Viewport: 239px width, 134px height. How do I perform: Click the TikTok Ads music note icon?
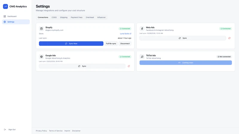click(x=142, y=57)
